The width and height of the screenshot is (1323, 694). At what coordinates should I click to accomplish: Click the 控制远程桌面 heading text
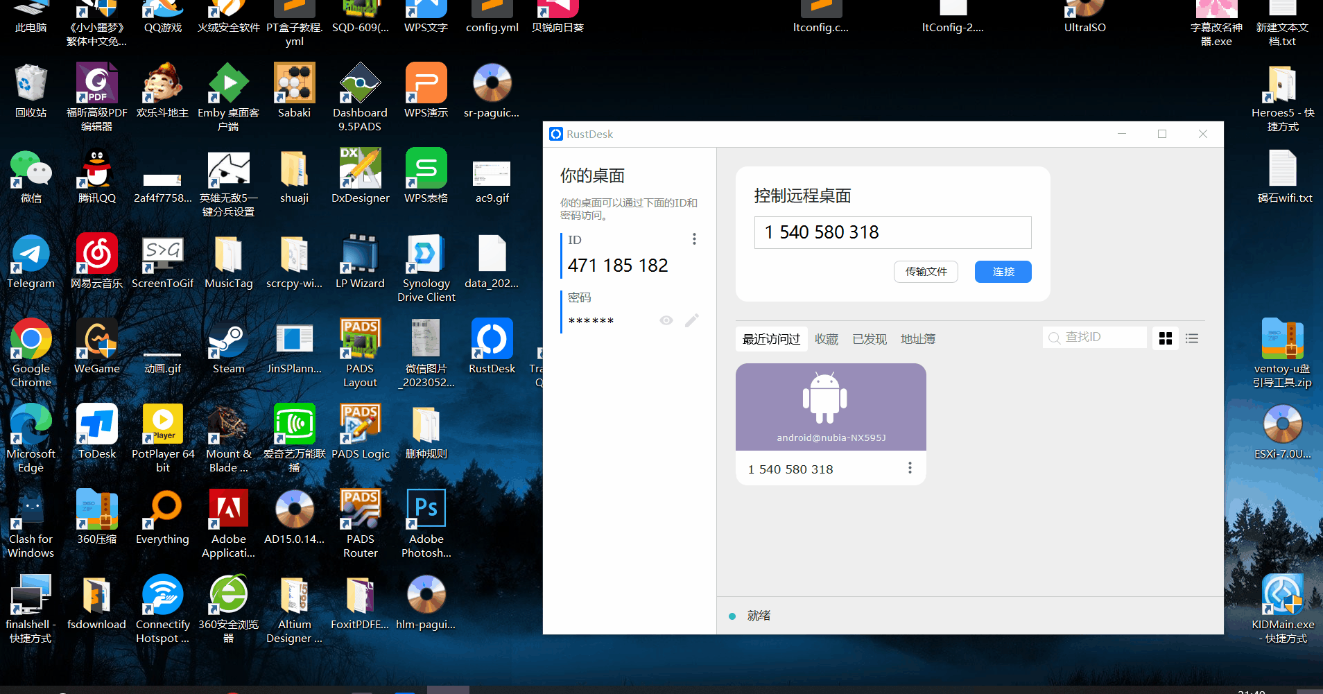(x=803, y=196)
